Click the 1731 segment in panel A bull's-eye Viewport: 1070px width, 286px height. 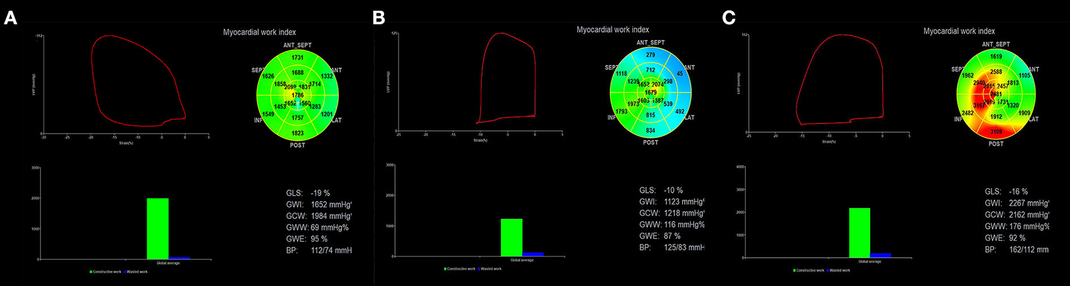(x=297, y=57)
